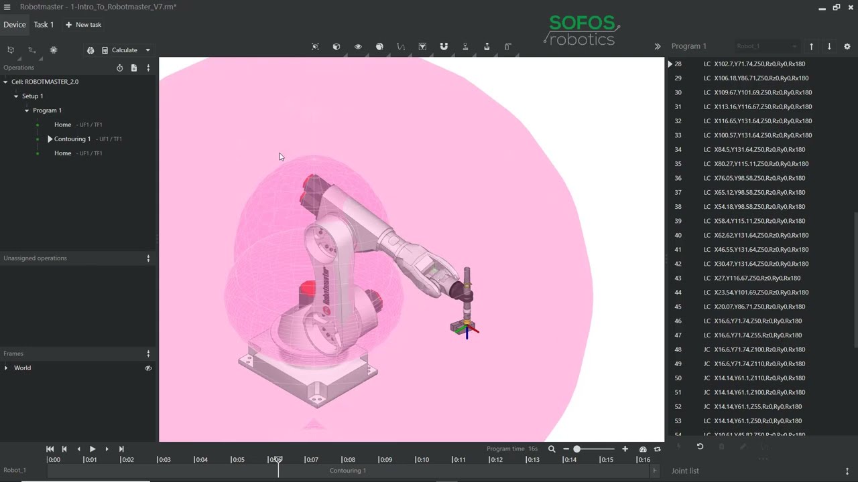Switch to the Device tab
Viewport: 858px width, 482px height.
(15, 25)
